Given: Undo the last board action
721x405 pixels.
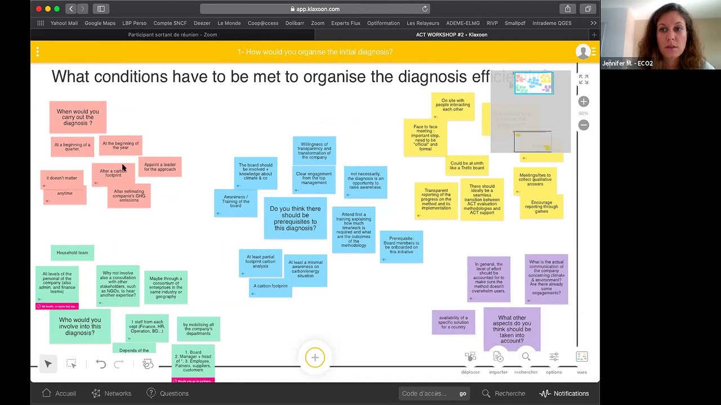Looking at the screenshot, I should pos(101,364).
